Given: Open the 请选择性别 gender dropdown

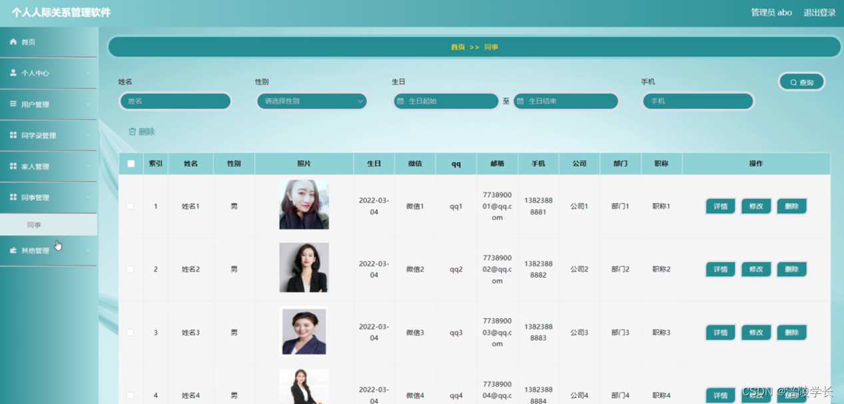Looking at the screenshot, I should pos(312,101).
